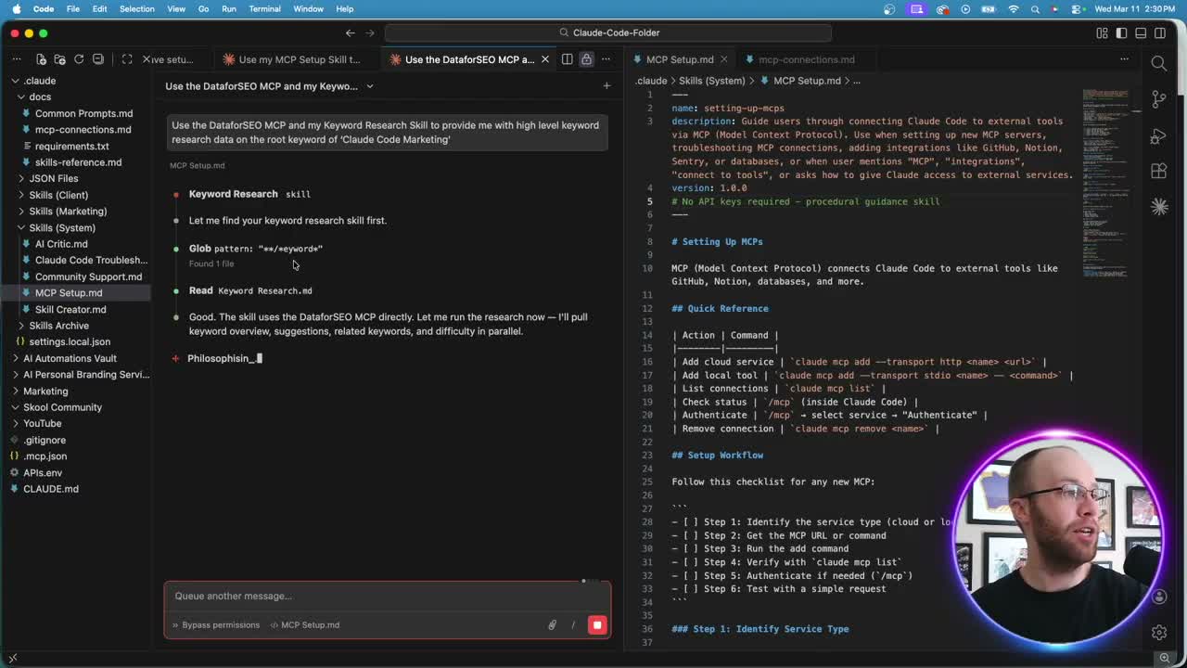The width and height of the screenshot is (1187, 668).
Task: Toggle the secondary side bar
Action: pos(1160,33)
